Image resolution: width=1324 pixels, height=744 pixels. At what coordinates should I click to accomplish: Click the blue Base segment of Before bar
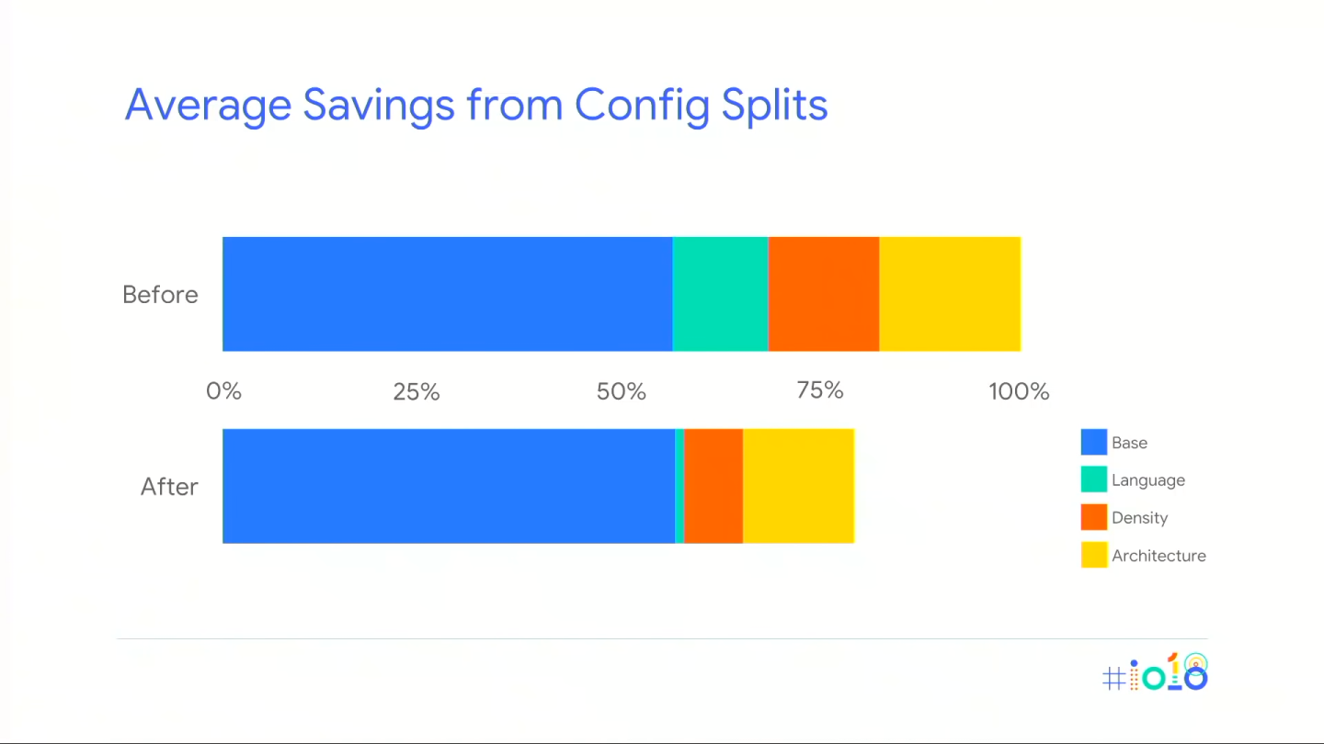click(447, 294)
